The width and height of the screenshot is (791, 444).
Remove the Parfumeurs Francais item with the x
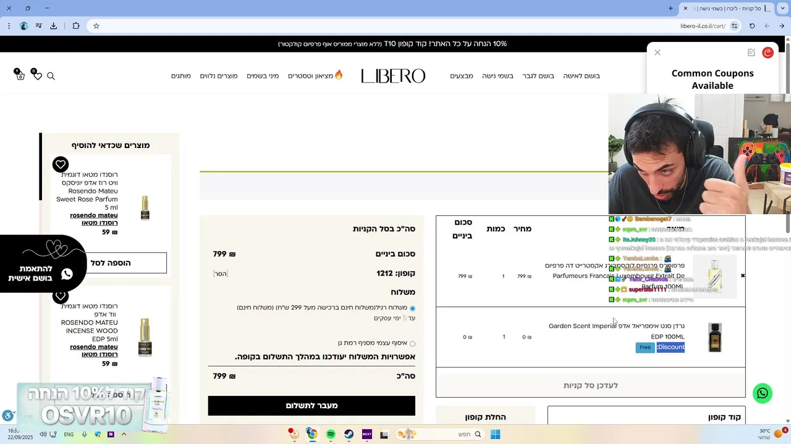742,276
